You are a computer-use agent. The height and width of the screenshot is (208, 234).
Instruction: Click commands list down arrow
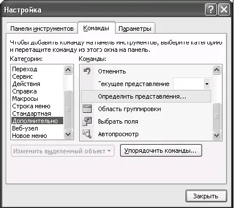pos(216,135)
